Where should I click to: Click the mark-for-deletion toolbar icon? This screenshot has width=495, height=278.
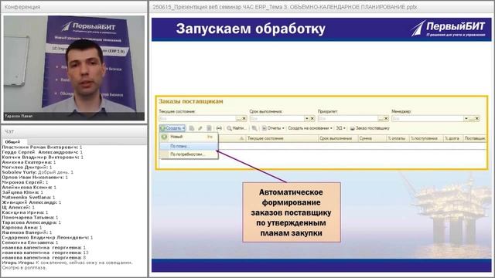209,128
